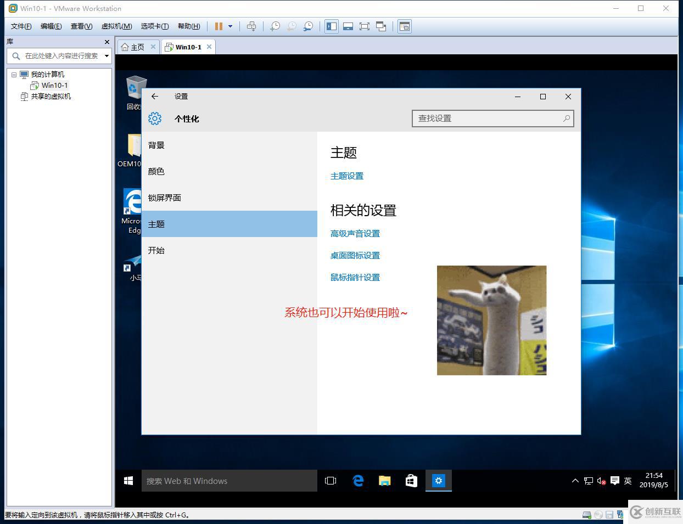
Task: Toggle Unity mode for the VM
Action: pos(381,26)
